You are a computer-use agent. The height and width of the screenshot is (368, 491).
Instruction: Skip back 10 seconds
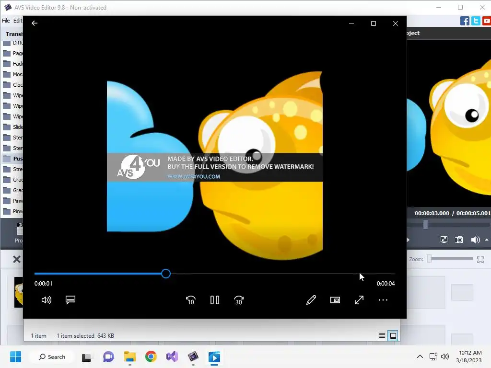pos(191,300)
